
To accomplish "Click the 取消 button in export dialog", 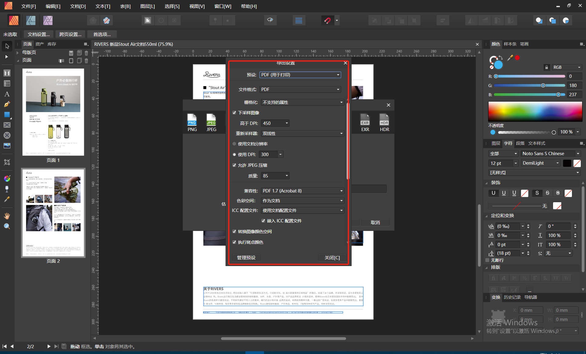I will click(x=375, y=222).
